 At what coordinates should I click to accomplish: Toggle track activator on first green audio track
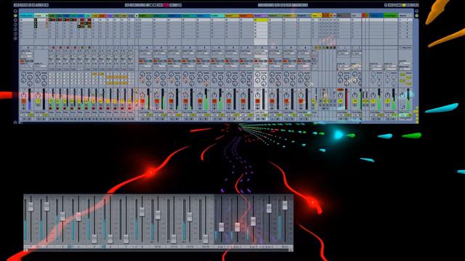point(142,101)
